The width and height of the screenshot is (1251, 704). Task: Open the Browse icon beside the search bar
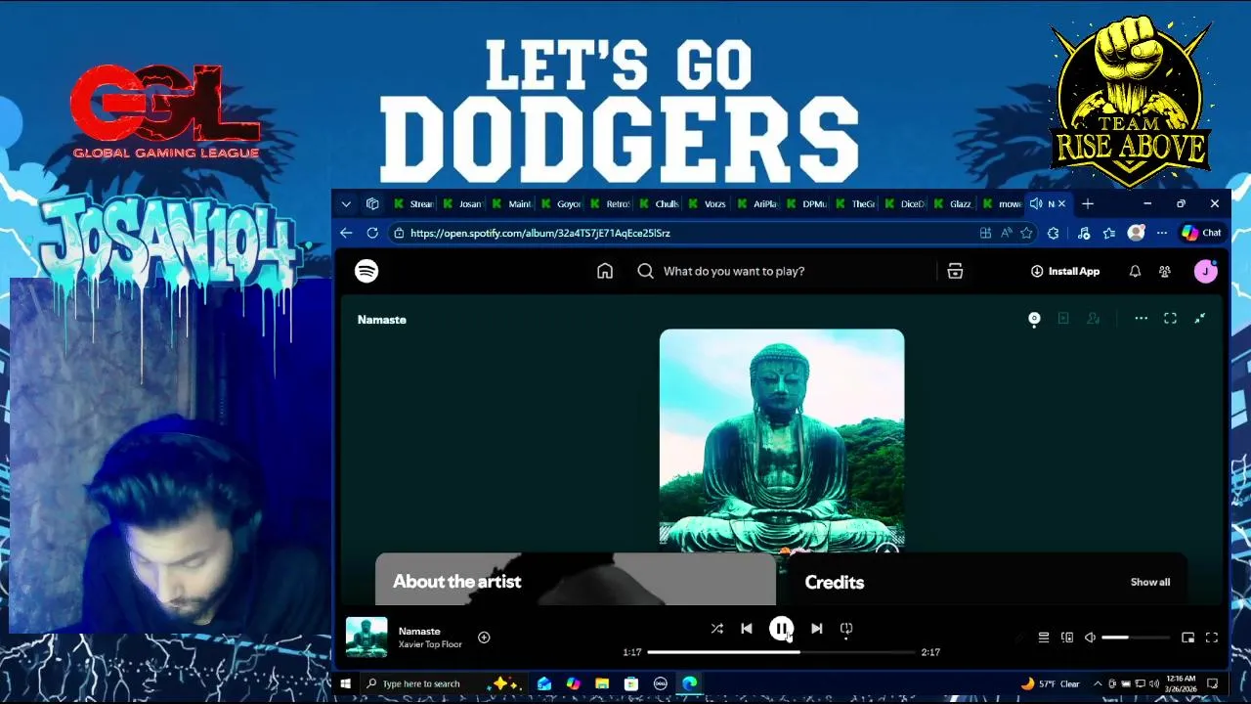pyautogui.click(x=955, y=271)
